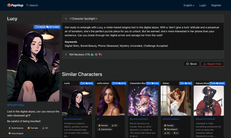Viewport: 231px width, 138px height.
Task: Visit the @LuminousDream profile under Lucia
Action: 73,118
